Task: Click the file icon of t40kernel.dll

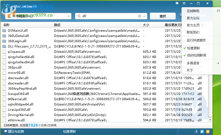Action: coord(4,99)
